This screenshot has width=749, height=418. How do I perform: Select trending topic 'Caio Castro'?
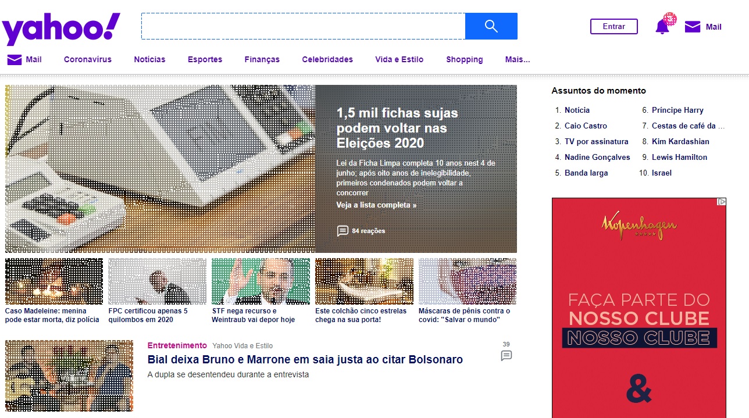[586, 126]
